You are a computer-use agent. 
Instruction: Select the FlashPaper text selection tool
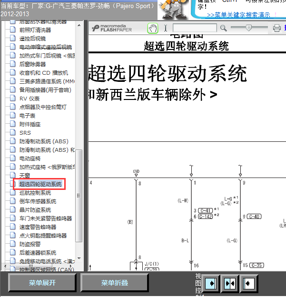pyautogui.click(x=166, y=28)
